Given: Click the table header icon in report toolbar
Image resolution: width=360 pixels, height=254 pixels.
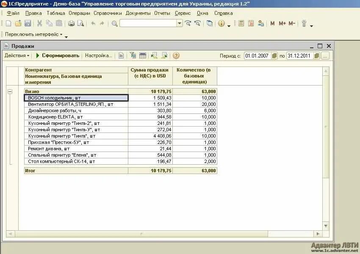Looking at the screenshot, I should (x=143, y=55).
